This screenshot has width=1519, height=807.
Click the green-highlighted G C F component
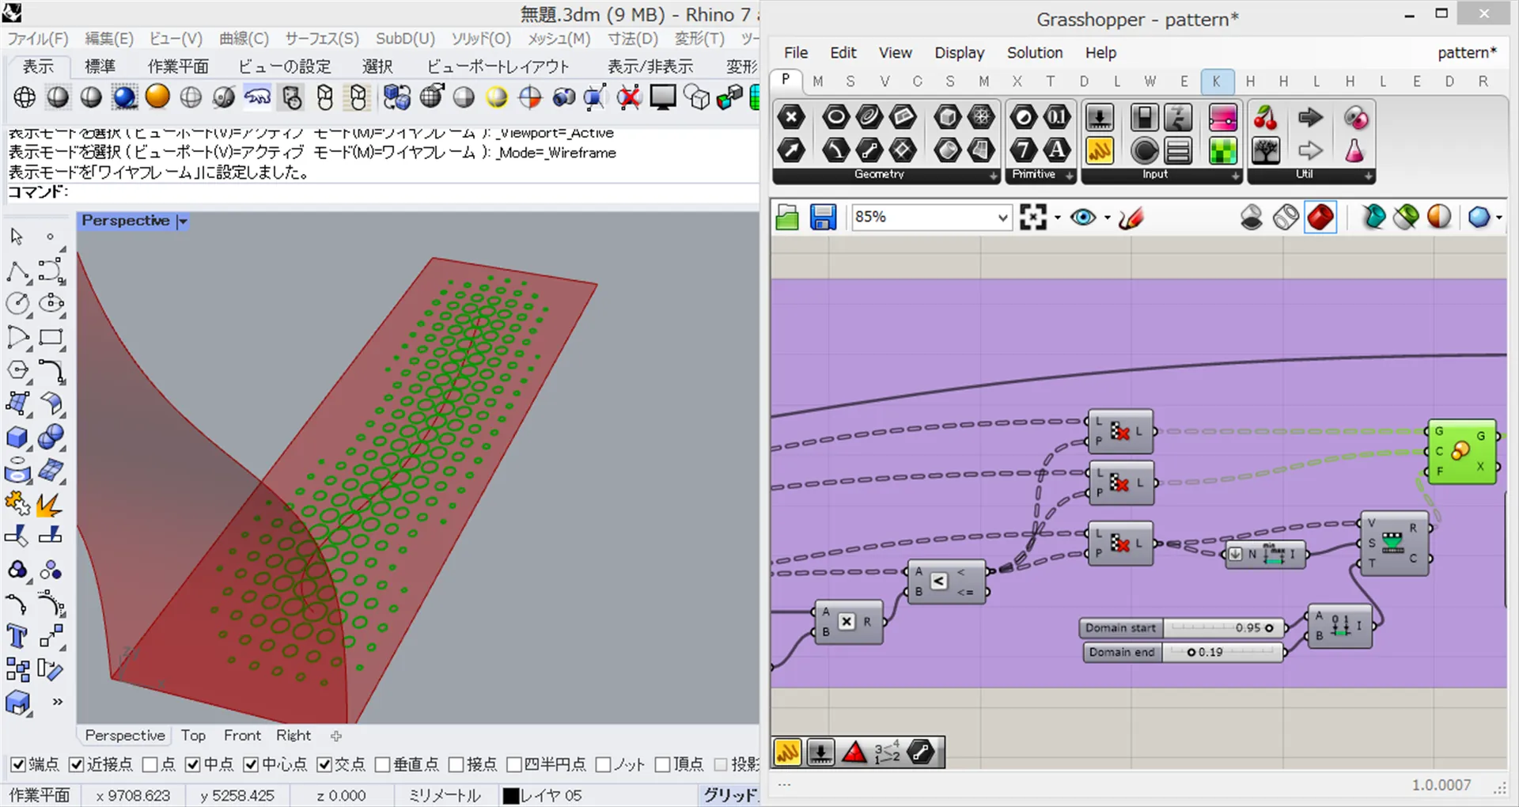pyautogui.click(x=1461, y=452)
